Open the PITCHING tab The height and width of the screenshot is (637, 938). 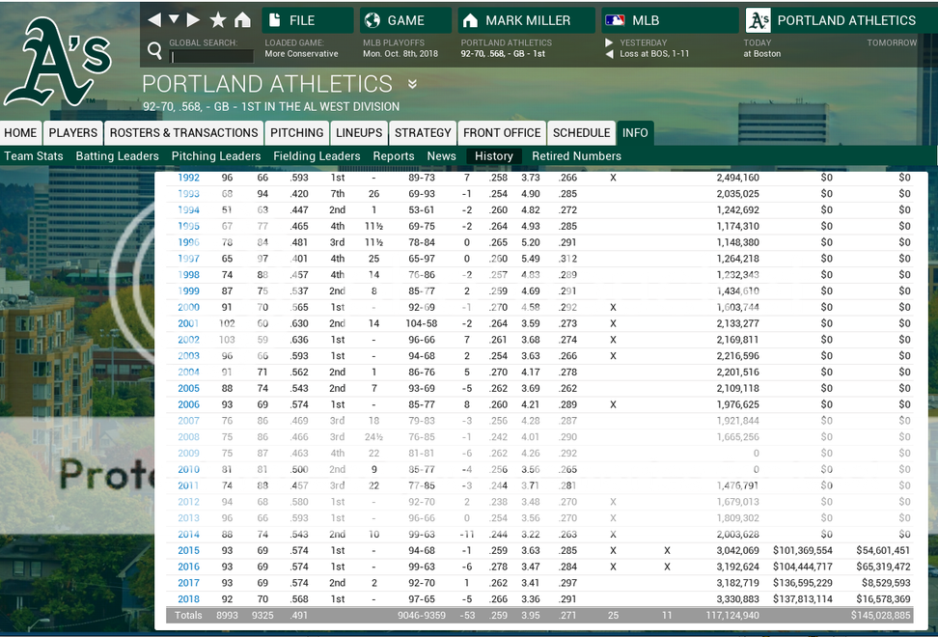click(x=296, y=133)
